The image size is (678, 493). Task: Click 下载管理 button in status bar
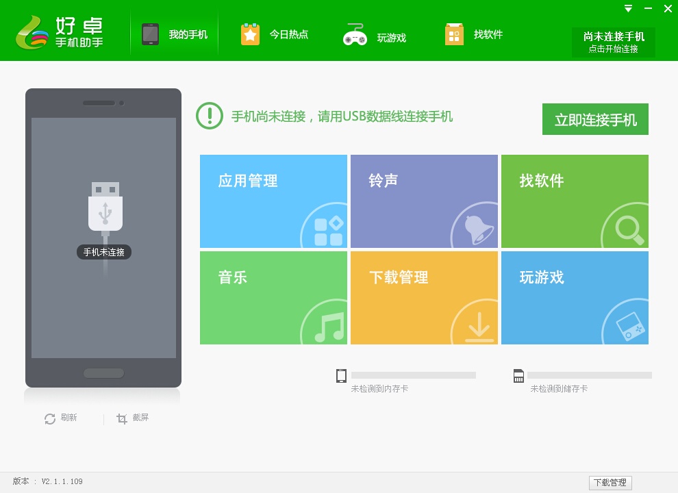610,483
